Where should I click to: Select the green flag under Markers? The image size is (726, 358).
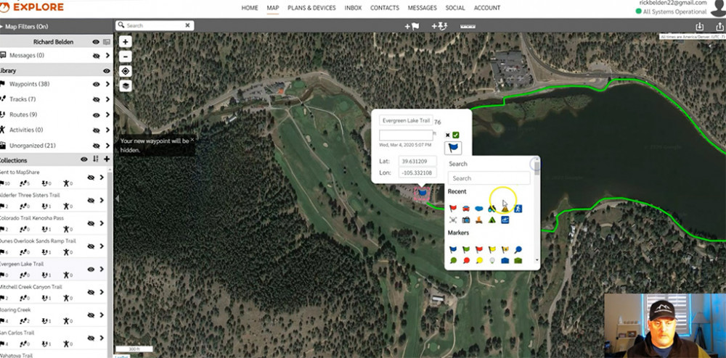coord(466,249)
